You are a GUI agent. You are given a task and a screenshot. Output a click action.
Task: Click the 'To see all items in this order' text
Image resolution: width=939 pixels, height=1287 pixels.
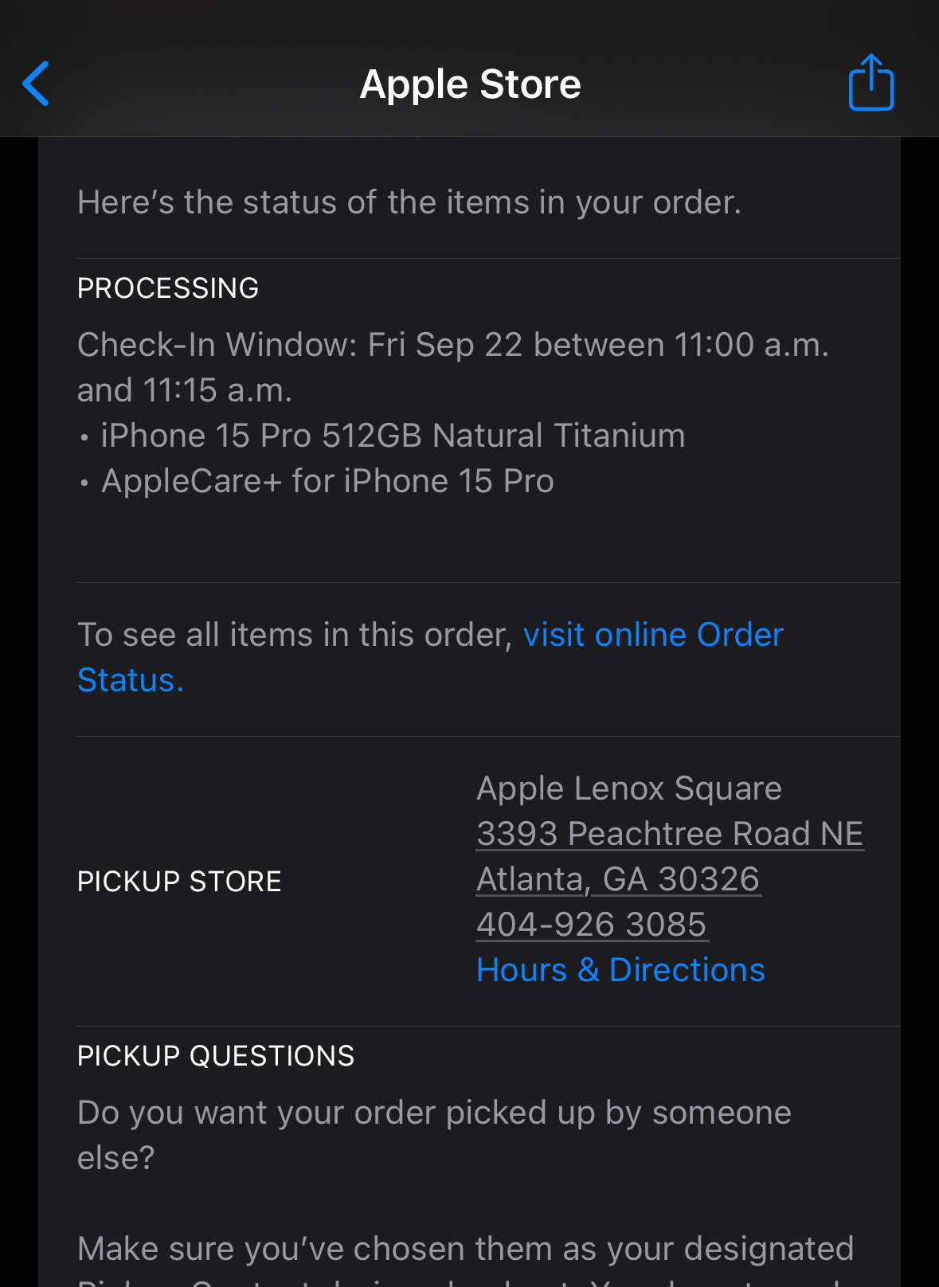295,636
